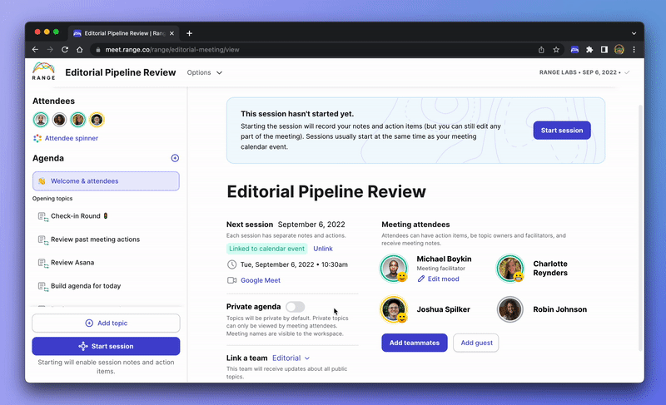Viewport: 666px width, 405px height.
Task: Click the Tue, September 6, 2022 10:30am text
Action: pyautogui.click(x=294, y=264)
